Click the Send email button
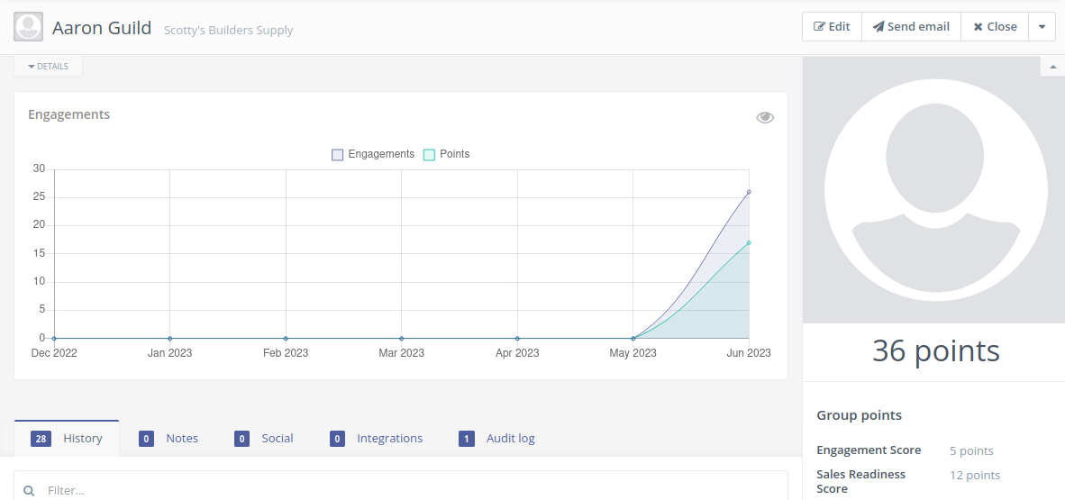The image size is (1065, 500). [x=911, y=27]
